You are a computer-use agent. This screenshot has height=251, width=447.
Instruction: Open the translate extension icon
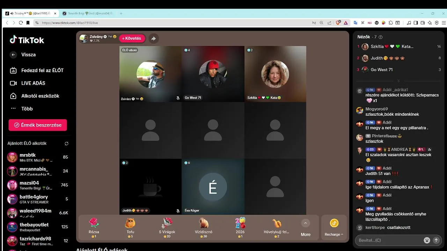356,23
